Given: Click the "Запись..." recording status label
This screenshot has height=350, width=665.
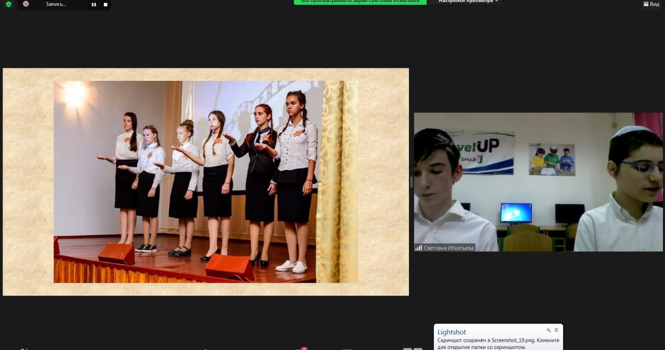Looking at the screenshot, I should click(56, 4).
